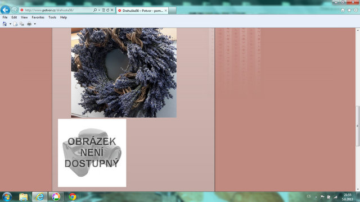360x202 pixels.
Task: Open File Explorer from the taskbar
Action: (x=24, y=197)
